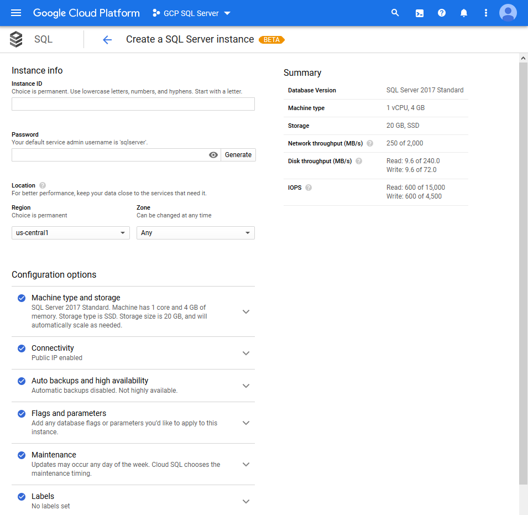Open the hamburger navigation menu
Viewport: 528px width, 515px height.
(x=16, y=13)
